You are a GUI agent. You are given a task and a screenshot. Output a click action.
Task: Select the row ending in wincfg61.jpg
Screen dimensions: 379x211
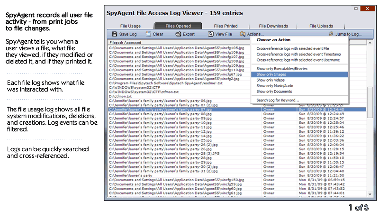(237, 193)
